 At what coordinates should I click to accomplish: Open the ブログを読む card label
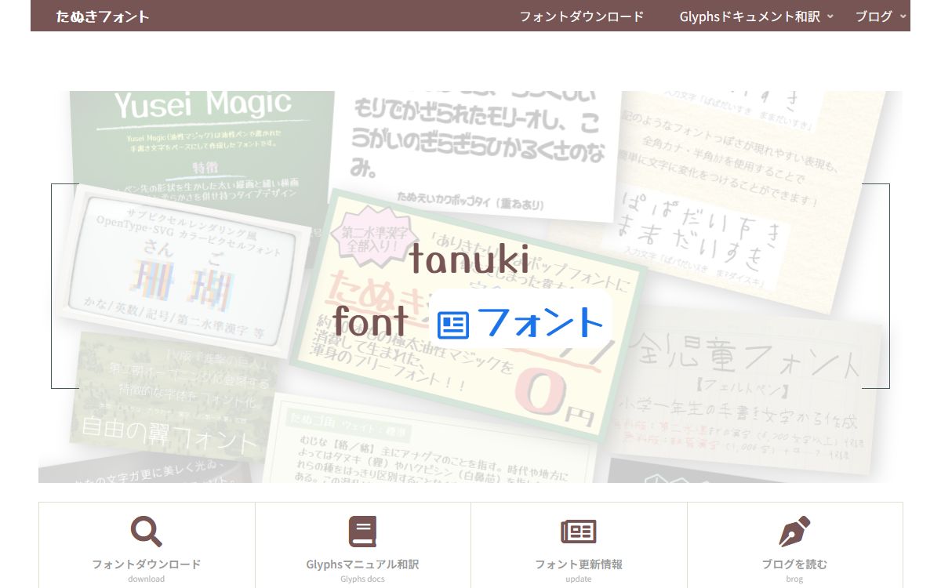pos(794,564)
